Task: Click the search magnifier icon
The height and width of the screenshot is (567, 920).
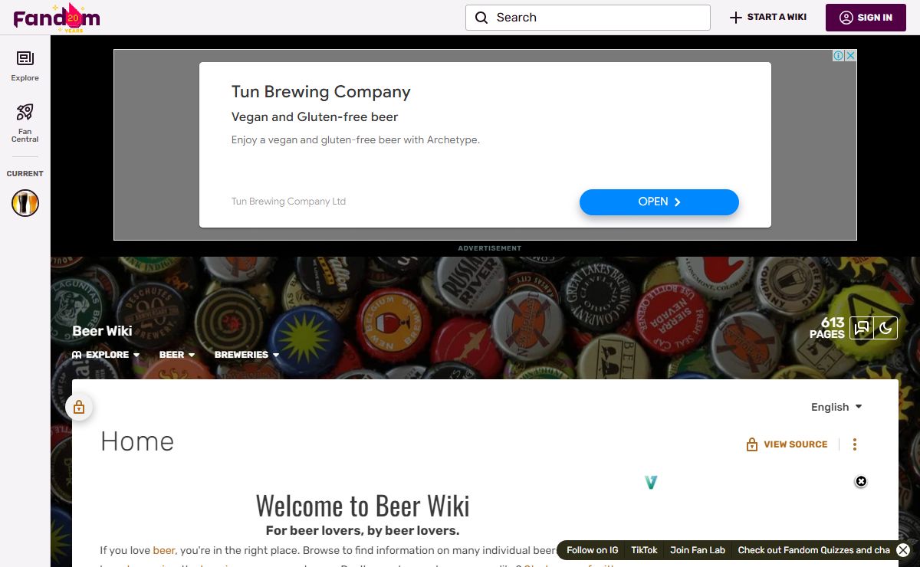Action: pyautogui.click(x=481, y=18)
